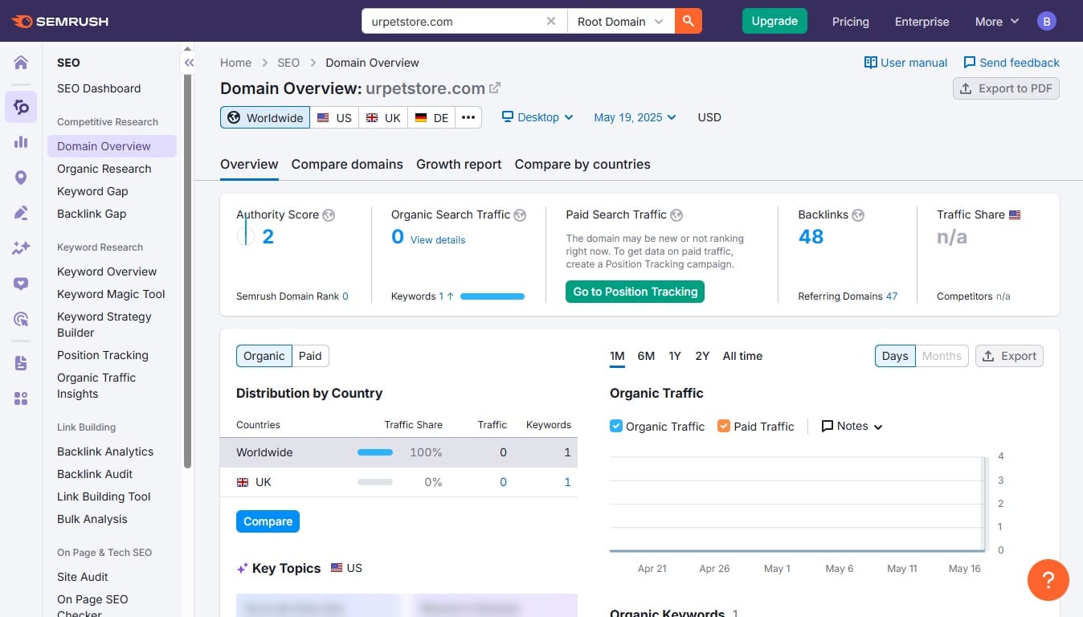Click the chart Export button

pos(1009,356)
